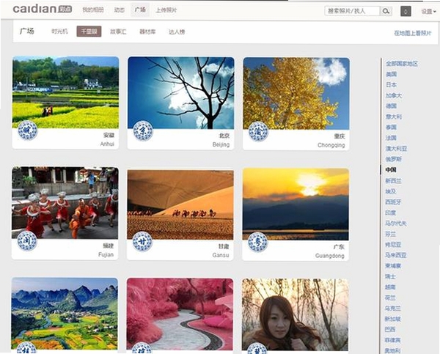Filter by 日本 in country list

click(x=391, y=85)
